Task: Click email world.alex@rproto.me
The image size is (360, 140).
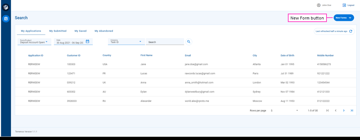Action: point(197,101)
